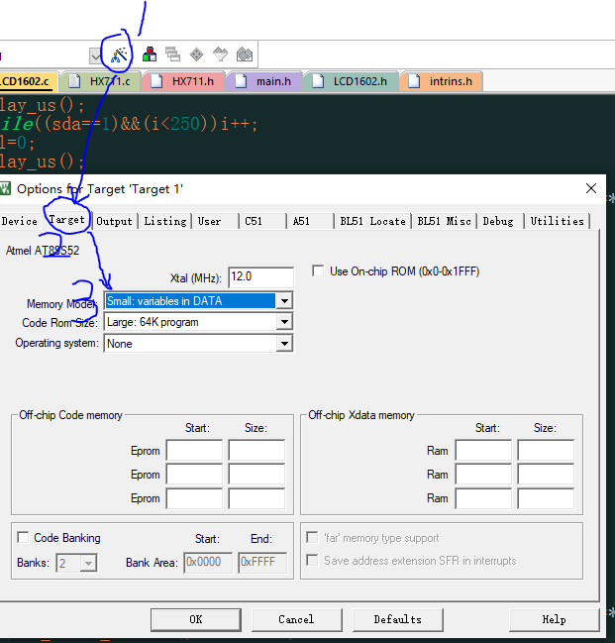Click third Eprom Size field
The image size is (615, 643).
(256, 497)
